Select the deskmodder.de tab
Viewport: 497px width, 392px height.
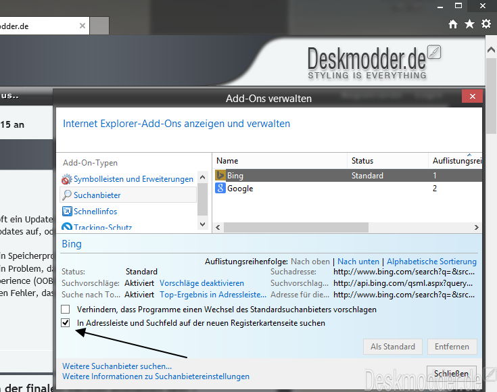(44, 26)
